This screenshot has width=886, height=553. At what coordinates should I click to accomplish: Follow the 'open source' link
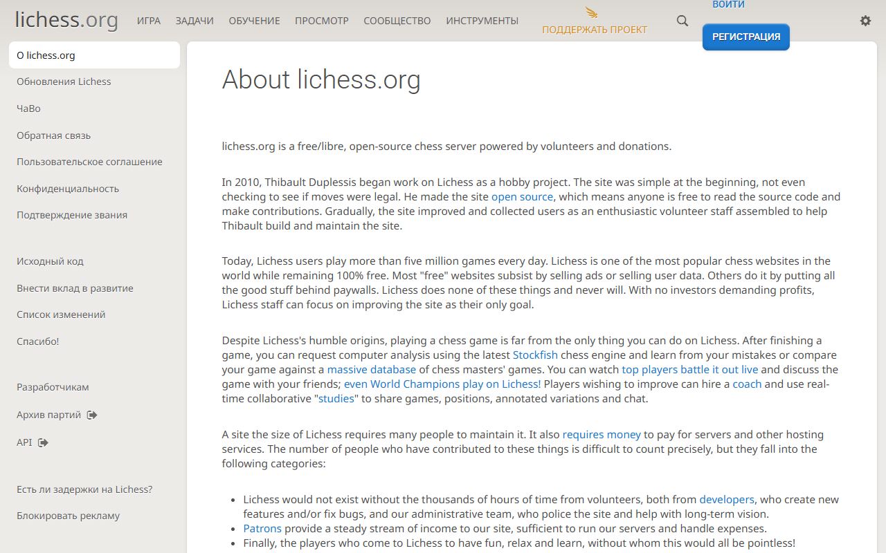(x=522, y=196)
